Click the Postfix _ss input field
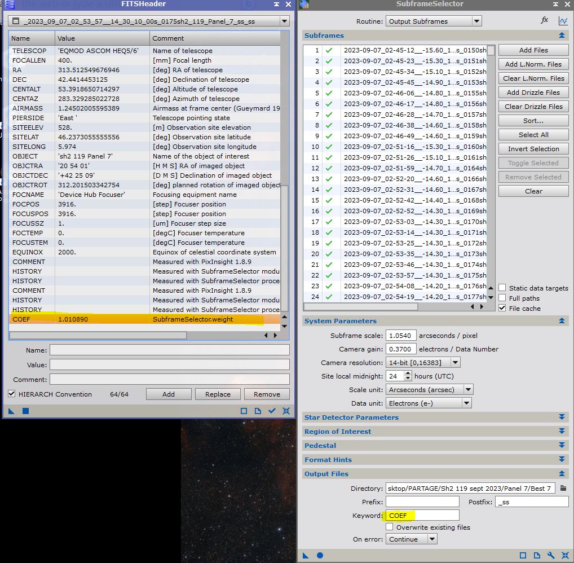Screen dimensions: 574x563 tap(532, 502)
